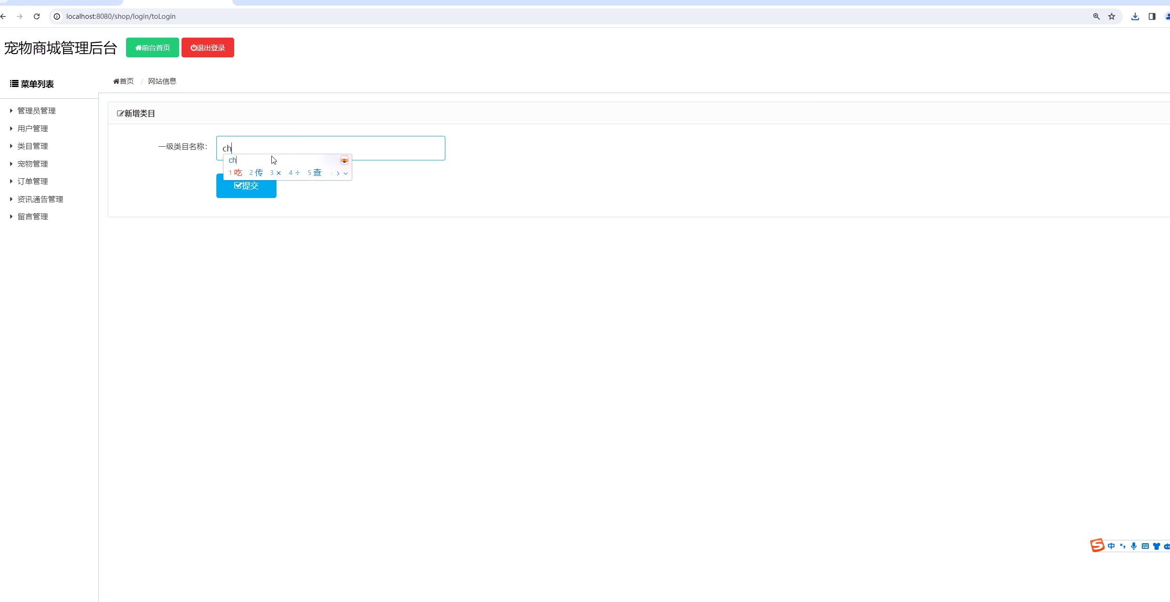This screenshot has height=602, width=1170.
Task: Start Sogou voice input microphone
Action: tap(1134, 546)
